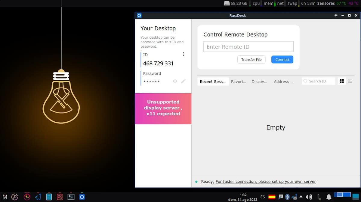
Task: Select the Favorites tab
Action: pyautogui.click(x=239, y=82)
